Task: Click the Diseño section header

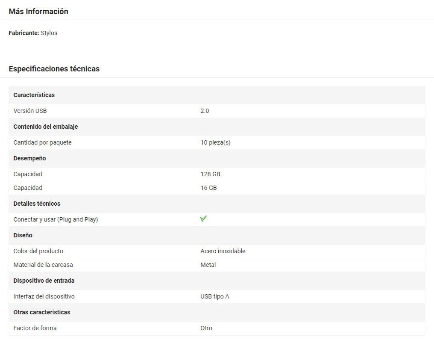Action: point(23,235)
